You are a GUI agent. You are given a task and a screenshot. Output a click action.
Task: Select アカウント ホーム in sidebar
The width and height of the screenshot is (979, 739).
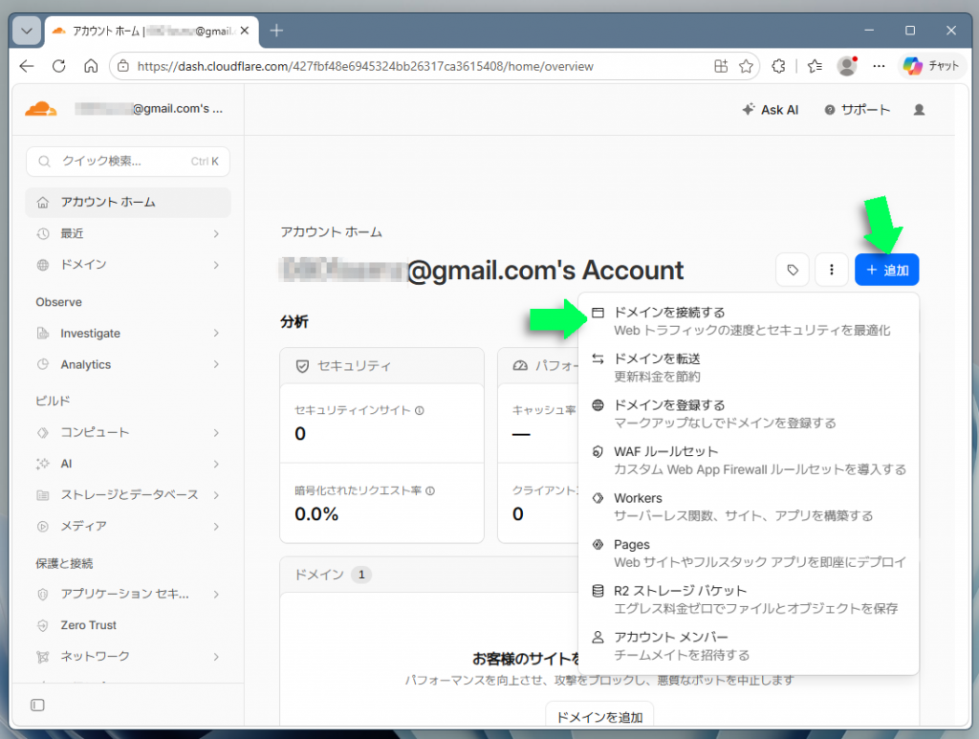click(128, 203)
